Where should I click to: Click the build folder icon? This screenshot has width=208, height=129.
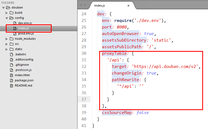coord(12,13)
